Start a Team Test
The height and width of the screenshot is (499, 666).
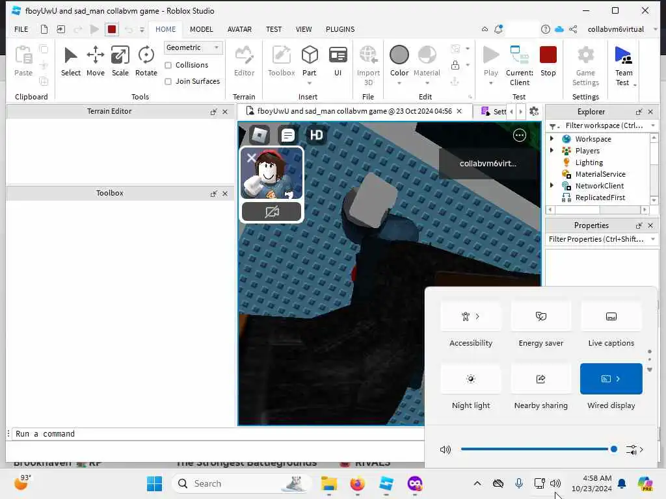pyautogui.click(x=624, y=66)
